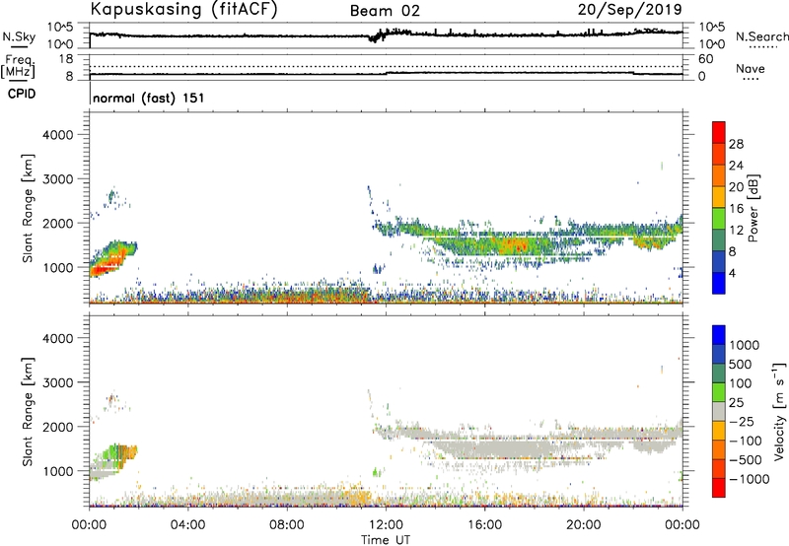This screenshot has height=546, width=789.
Task: Click the -25 tick on Velocity colorbar
Action: point(742,422)
